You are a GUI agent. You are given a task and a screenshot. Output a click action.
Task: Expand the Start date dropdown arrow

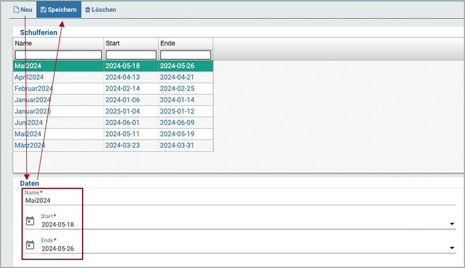pos(452,224)
